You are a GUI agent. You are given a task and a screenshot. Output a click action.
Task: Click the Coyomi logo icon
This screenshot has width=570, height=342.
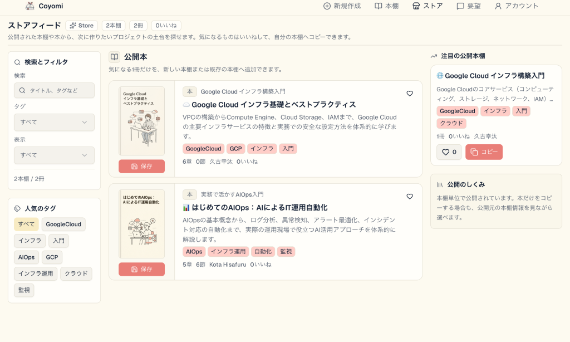[30, 6]
